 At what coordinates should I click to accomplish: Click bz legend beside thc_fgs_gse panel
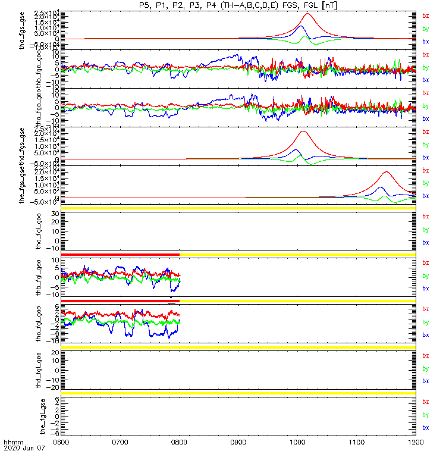click(426, 93)
